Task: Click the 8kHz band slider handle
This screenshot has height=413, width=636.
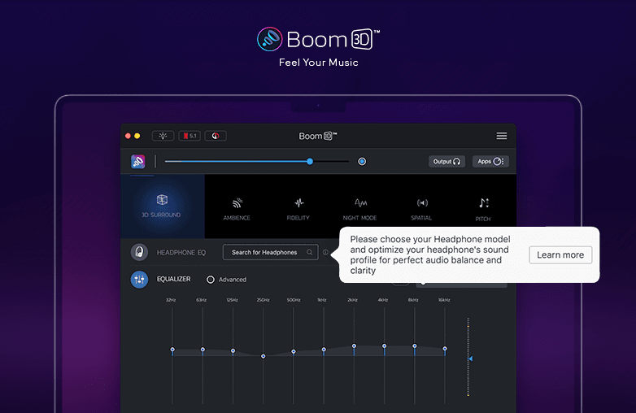Action: pyautogui.click(x=415, y=346)
